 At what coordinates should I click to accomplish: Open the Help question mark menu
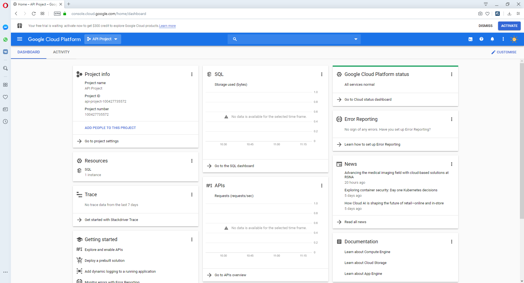pos(481,39)
